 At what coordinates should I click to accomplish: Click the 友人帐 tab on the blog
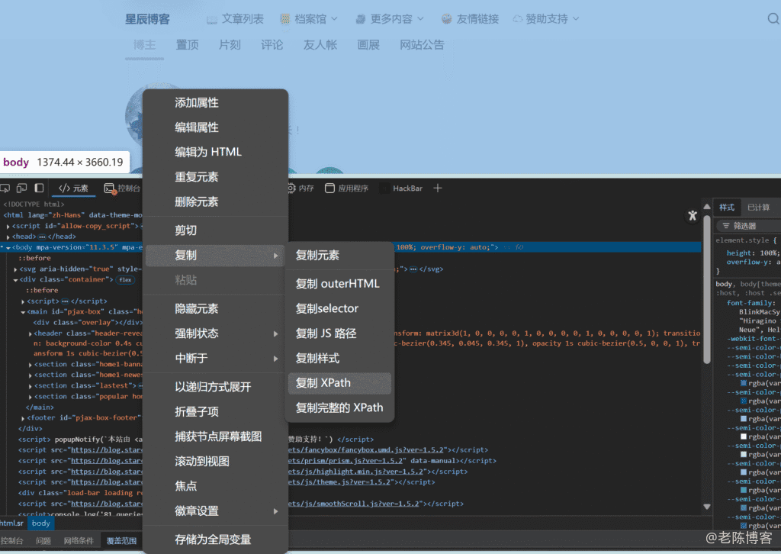320,45
